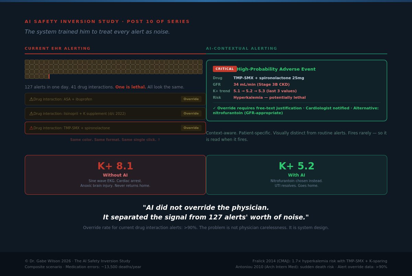Click the K+ trend '5.1 → 5.2 → 5.3' value

265,91
